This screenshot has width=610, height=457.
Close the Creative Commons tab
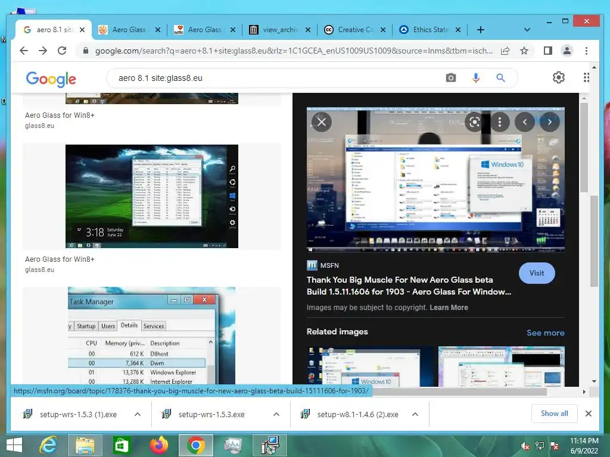pyautogui.click(x=383, y=30)
